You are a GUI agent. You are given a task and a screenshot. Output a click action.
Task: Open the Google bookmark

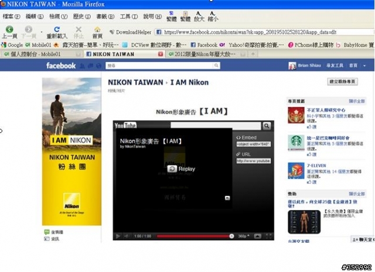point(12,45)
